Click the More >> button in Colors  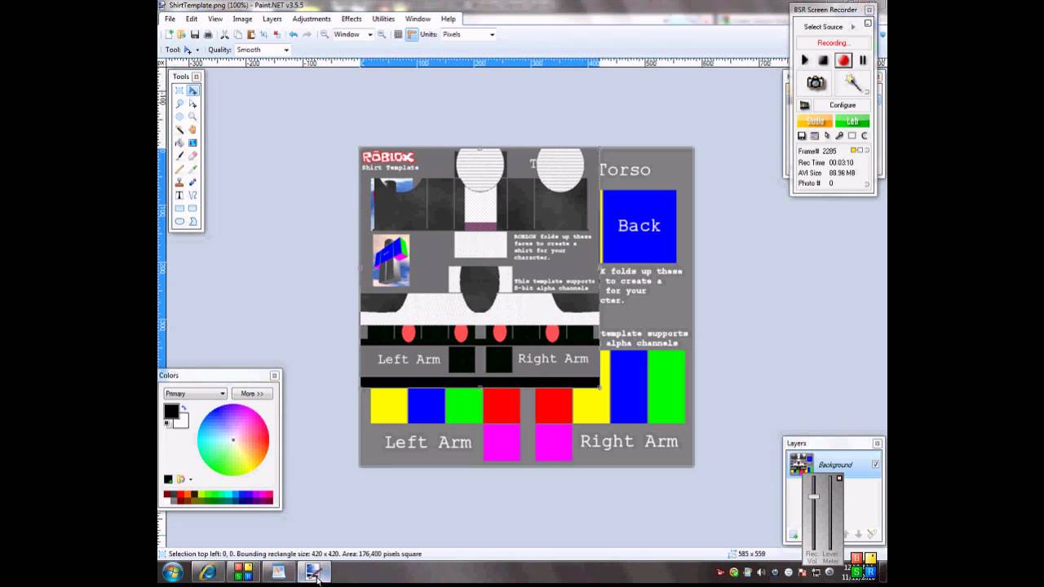pos(252,394)
